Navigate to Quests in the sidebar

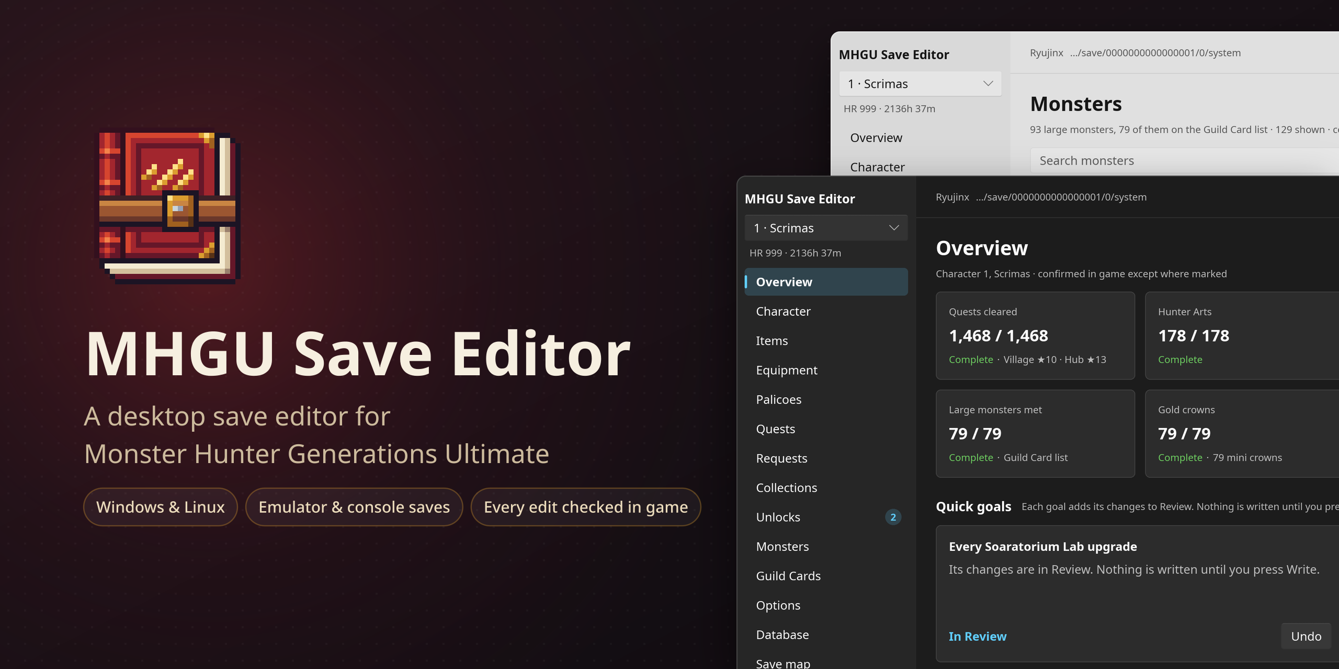click(x=826, y=429)
